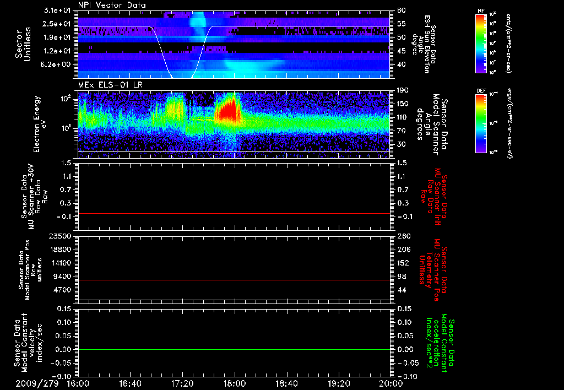Click the '55' sun elevation tick label

click(402, 24)
